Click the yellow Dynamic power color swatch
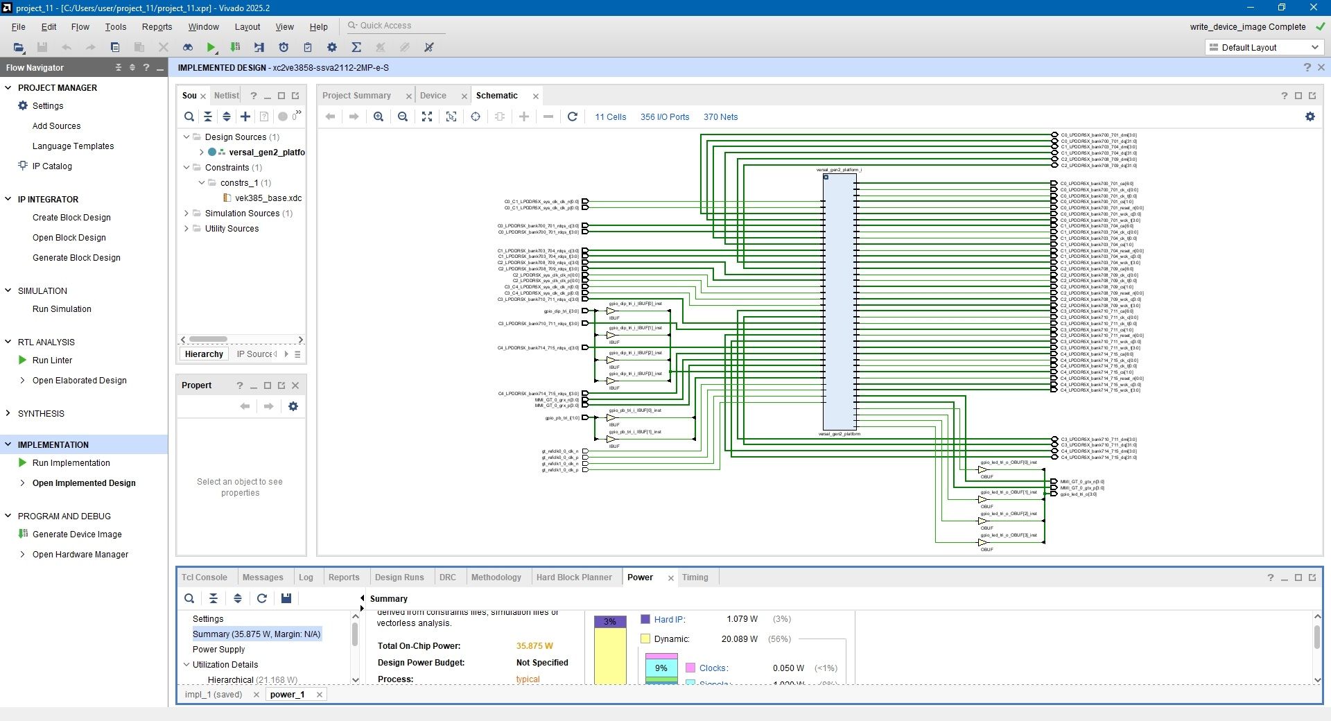This screenshot has width=1331, height=721. [x=645, y=639]
